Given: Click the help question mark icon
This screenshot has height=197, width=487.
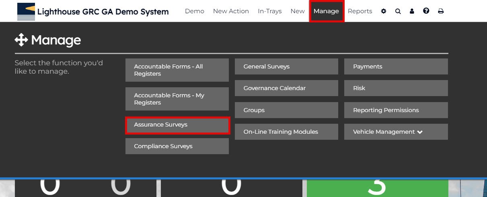Looking at the screenshot, I should 426,11.
